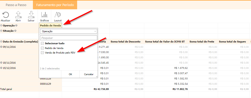Click the Atualizar refresh icon
Image resolution: width=251 pixels, height=98 pixels.
coord(6,15)
